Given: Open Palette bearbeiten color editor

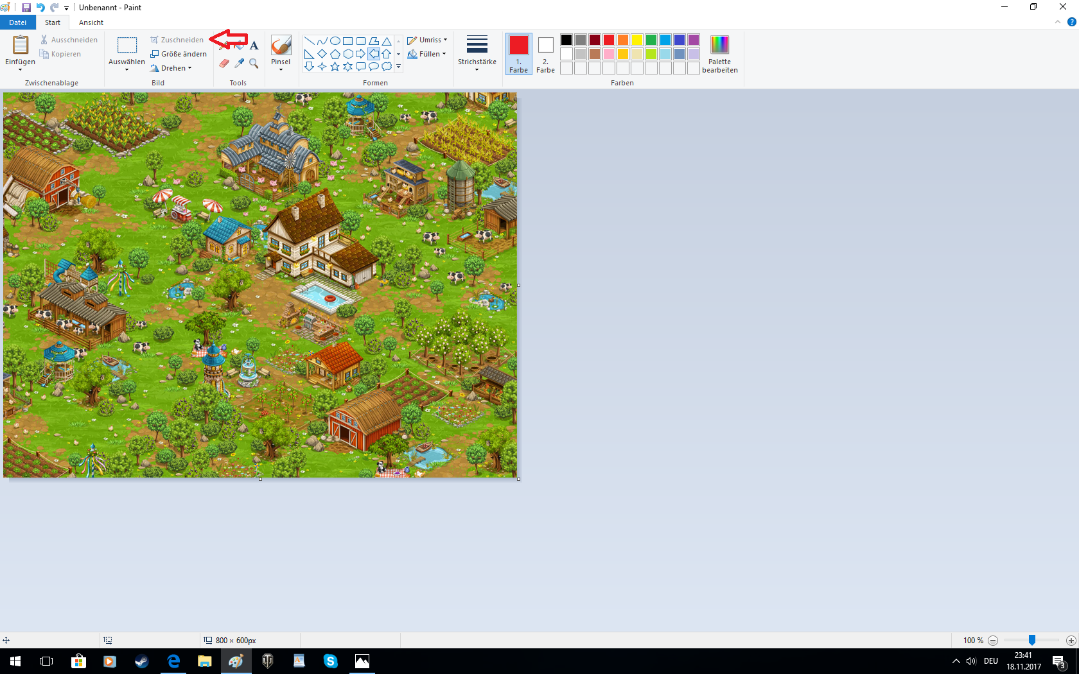Looking at the screenshot, I should tap(719, 54).
